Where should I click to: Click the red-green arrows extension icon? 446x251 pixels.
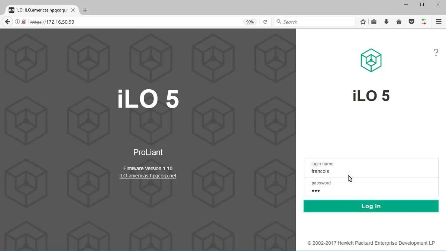(x=424, y=22)
